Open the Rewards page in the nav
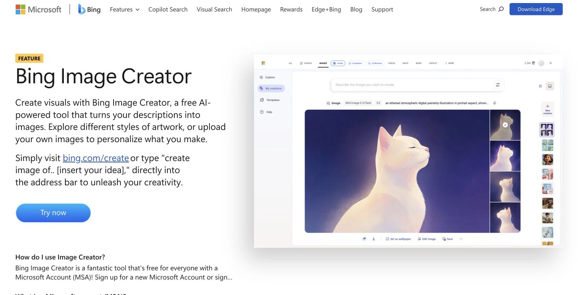Screen dimensions: 578x295 tap(291, 9)
